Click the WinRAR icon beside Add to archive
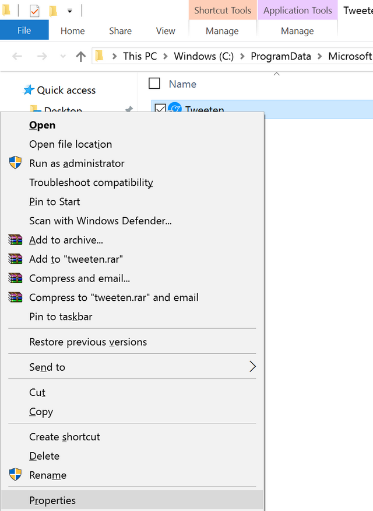The width and height of the screenshot is (373, 511). coord(15,239)
